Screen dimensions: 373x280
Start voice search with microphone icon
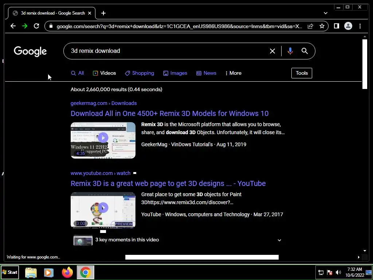[290, 51]
